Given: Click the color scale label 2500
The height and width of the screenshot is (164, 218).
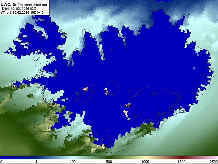Looking at the screenshot, I should click(x=214, y=162).
